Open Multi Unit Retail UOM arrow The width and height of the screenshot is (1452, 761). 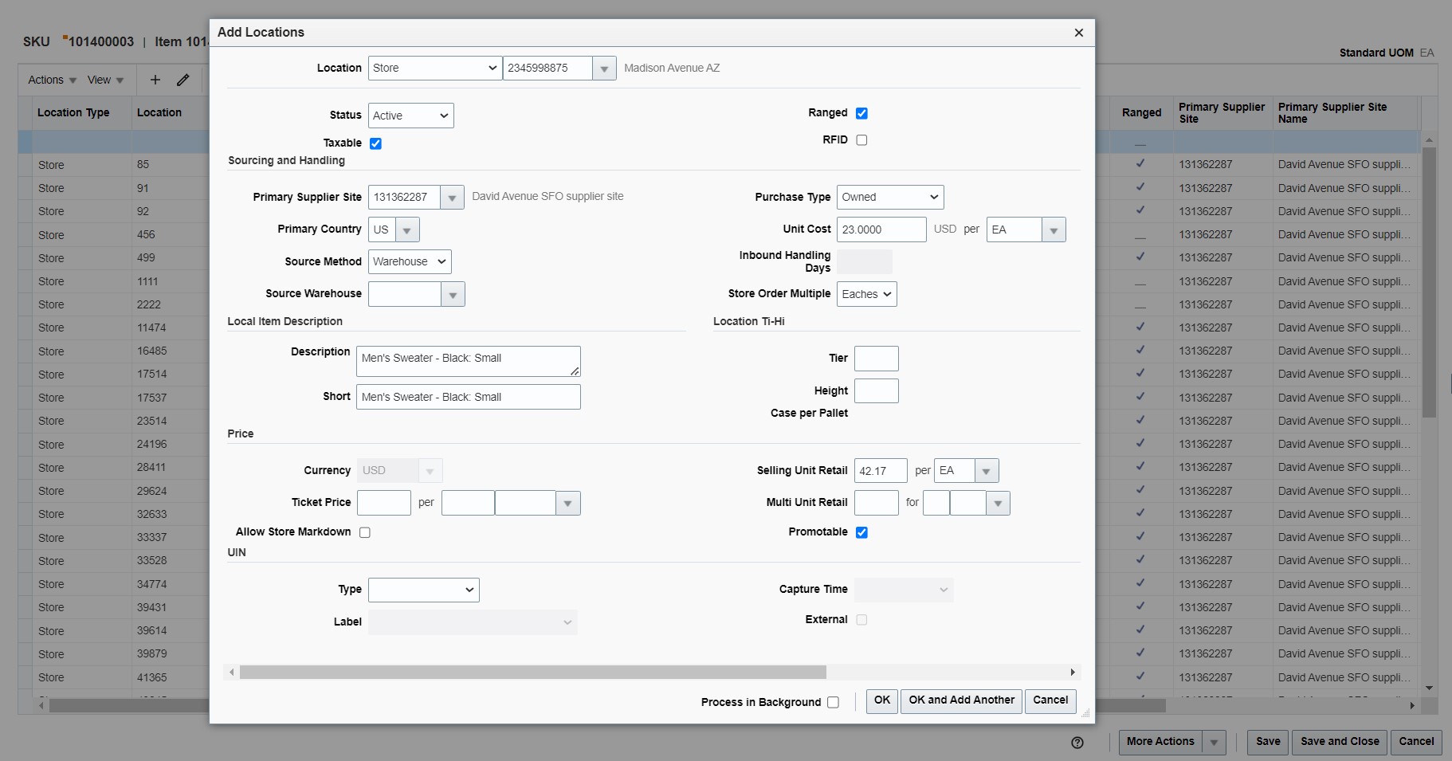coord(998,504)
